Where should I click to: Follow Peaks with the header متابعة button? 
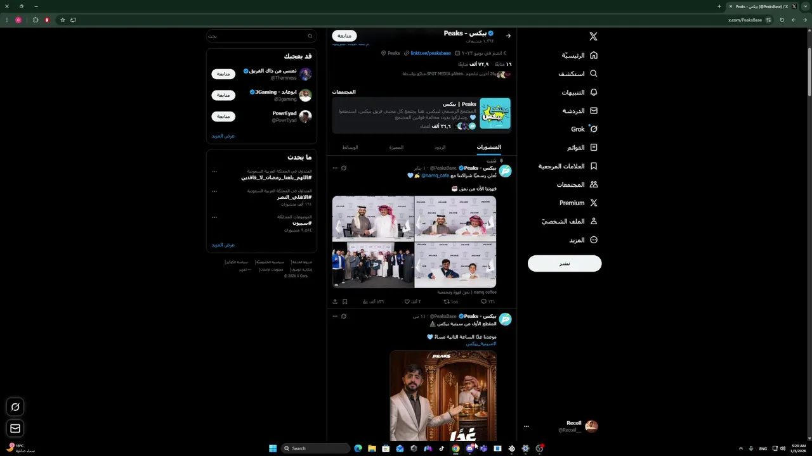click(344, 36)
